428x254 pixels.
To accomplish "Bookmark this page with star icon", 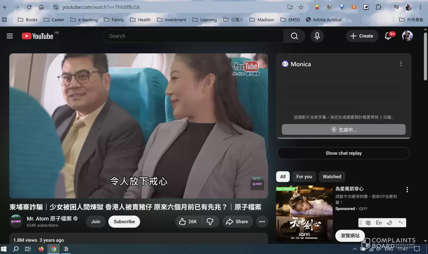I will 301,7.
